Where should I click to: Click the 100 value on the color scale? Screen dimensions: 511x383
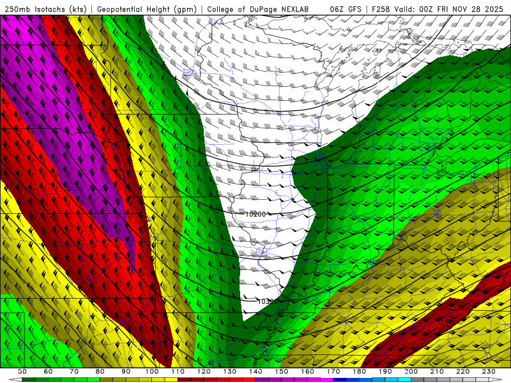[152, 372]
